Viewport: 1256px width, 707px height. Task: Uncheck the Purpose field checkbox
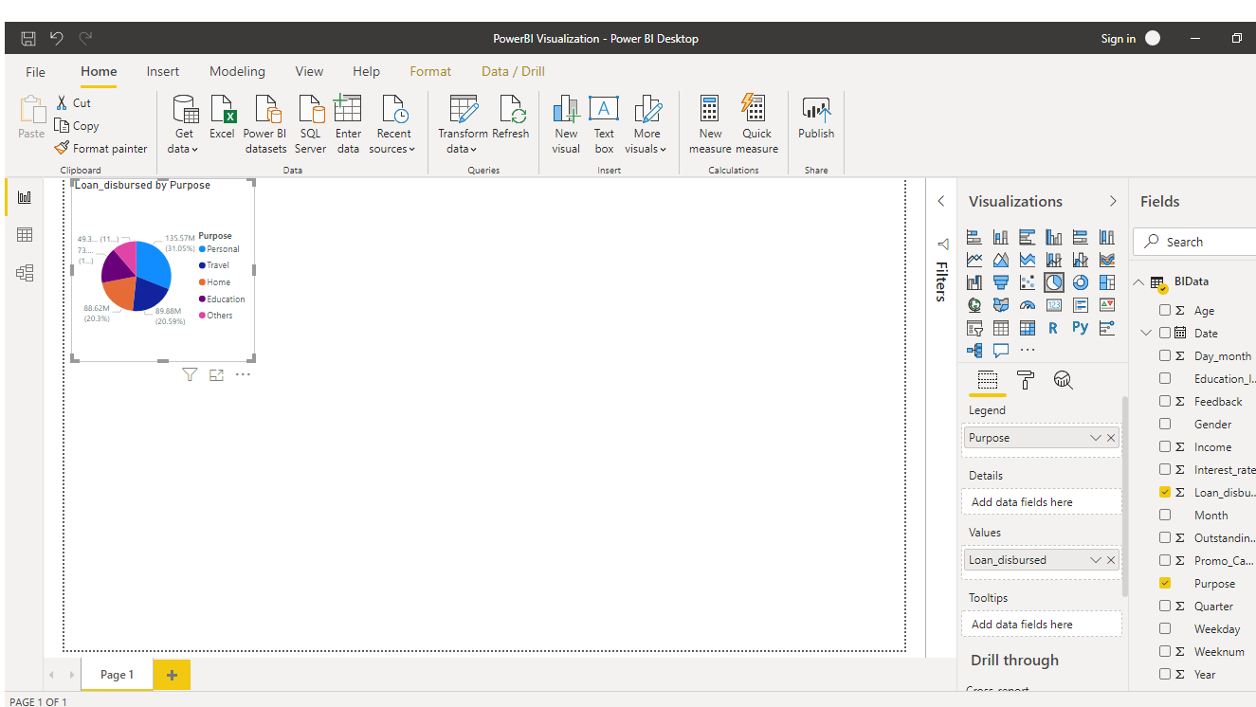[1165, 583]
